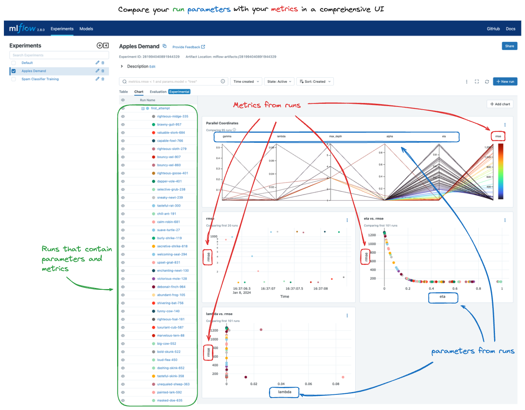Create a new experiment with the plus icon
The image size is (525, 410).
[100, 45]
